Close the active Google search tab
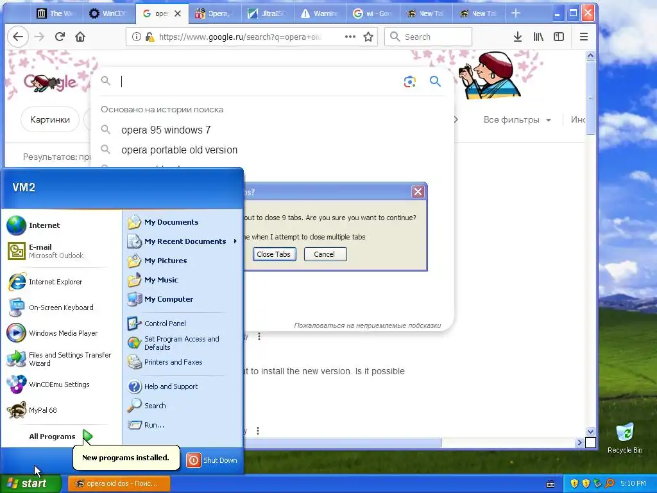 click(x=178, y=13)
